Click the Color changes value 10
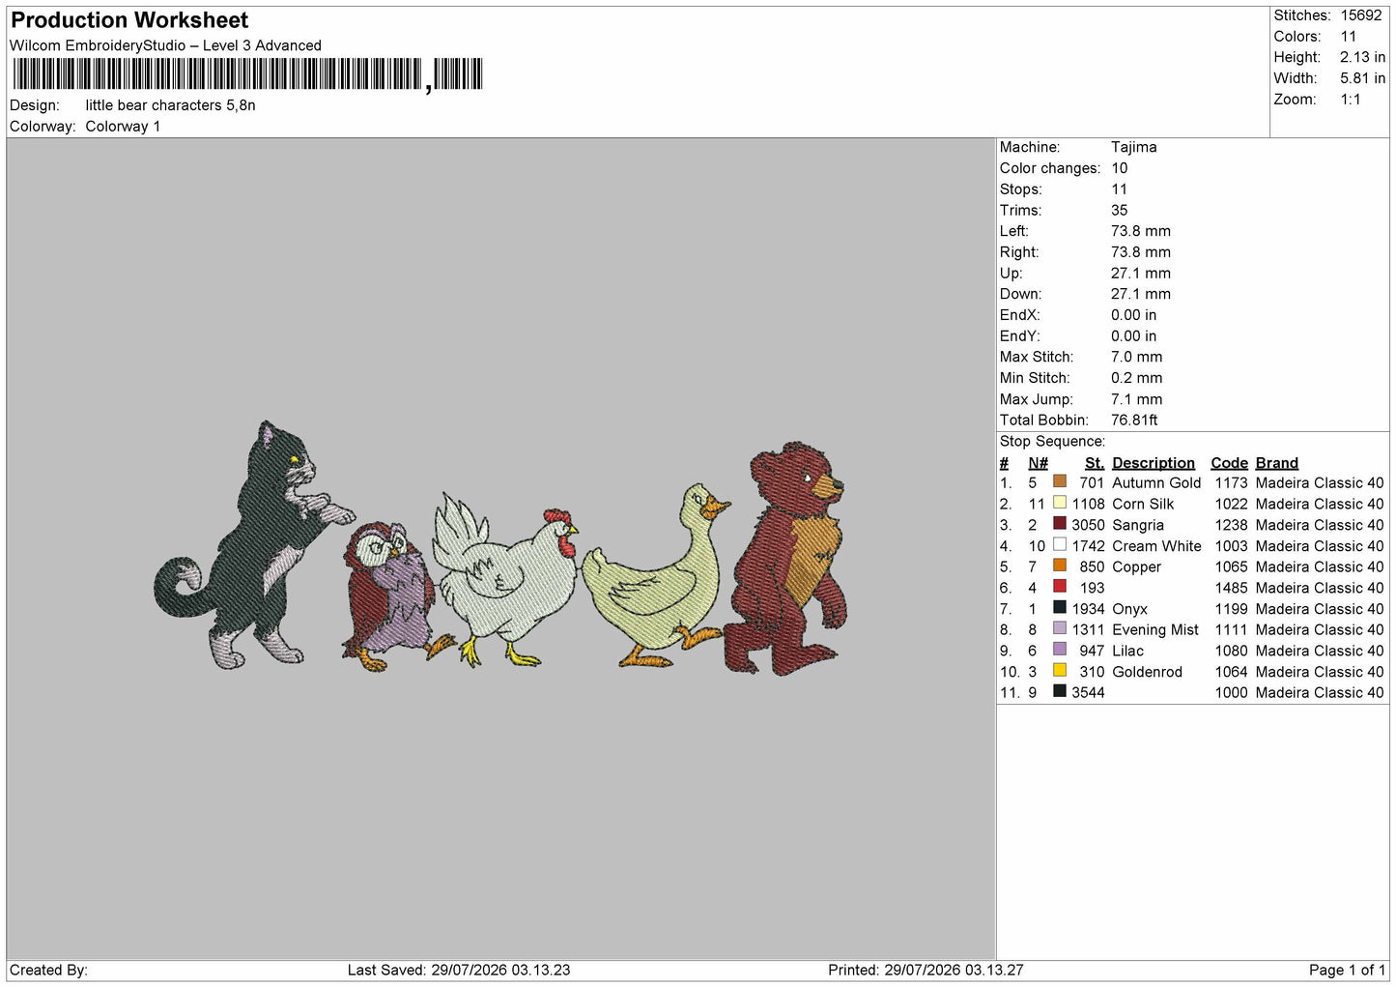 1120,168
